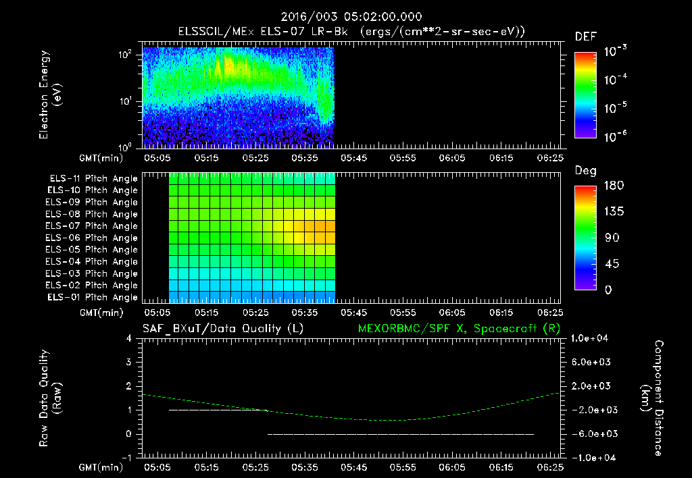This screenshot has height=478, width=692.
Task: Click the Electron Energy (eV) axis title
Action: [x=50, y=95]
